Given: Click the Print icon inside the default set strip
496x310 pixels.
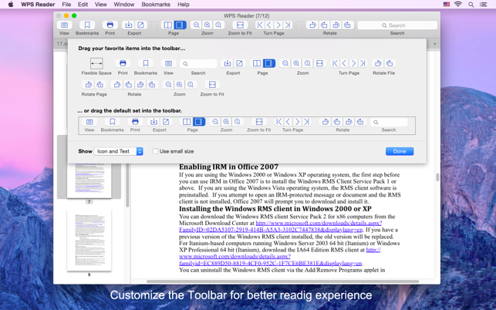Looking at the screenshot, I should pos(135,122).
